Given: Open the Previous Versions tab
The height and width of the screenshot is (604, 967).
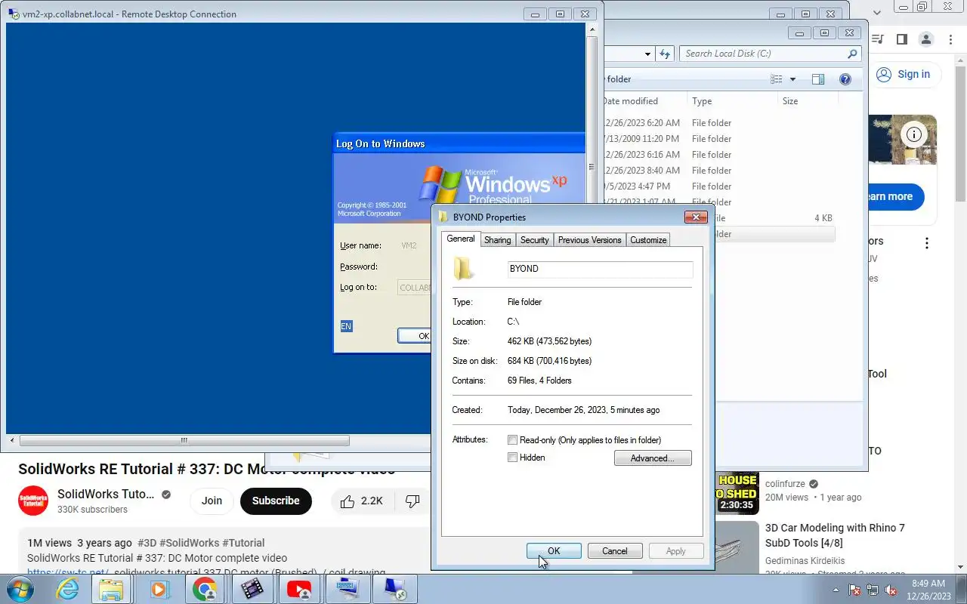Looking at the screenshot, I should pos(589,240).
